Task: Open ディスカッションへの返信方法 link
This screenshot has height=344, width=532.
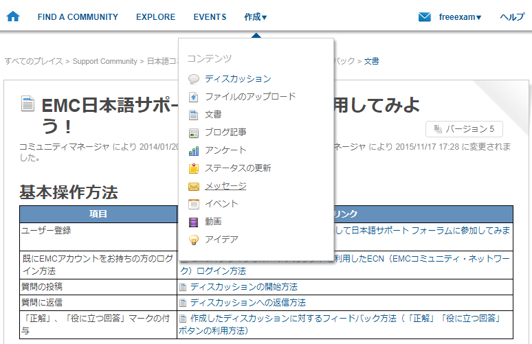Action: coord(247,303)
